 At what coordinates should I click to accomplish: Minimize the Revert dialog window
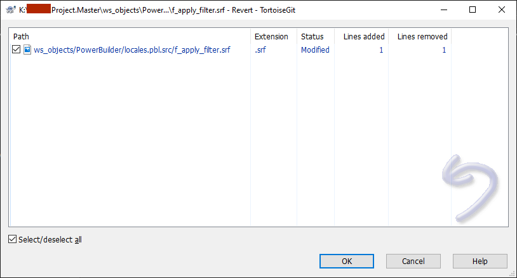click(x=443, y=10)
